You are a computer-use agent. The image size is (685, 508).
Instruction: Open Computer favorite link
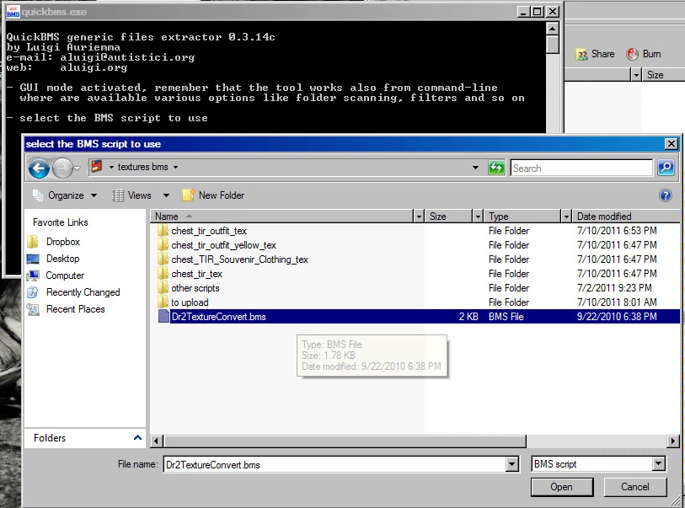tap(65, 275)
